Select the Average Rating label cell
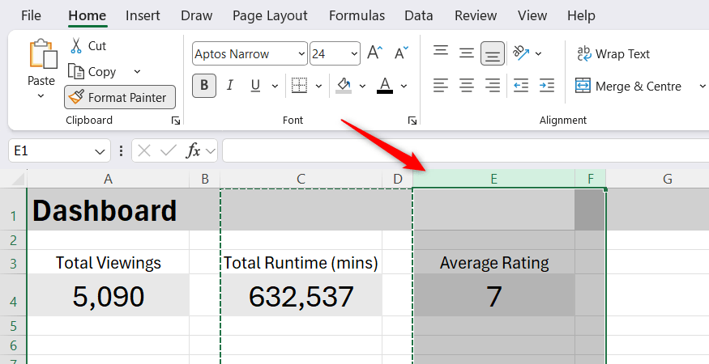 click(x=493, y=262)
